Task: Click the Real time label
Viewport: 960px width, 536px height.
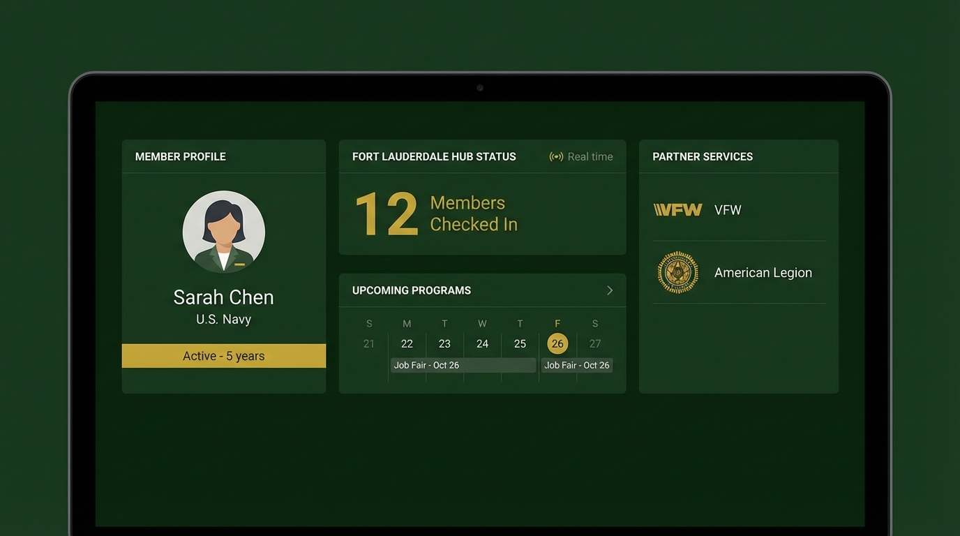Action: click(590, 156)
